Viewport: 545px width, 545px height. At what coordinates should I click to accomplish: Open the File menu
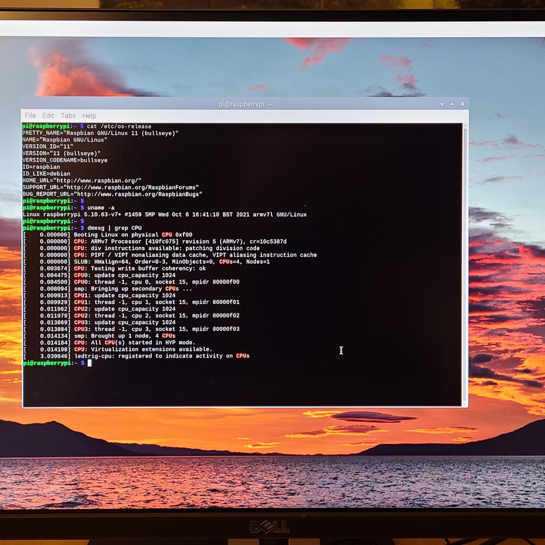tap(30, 115)
